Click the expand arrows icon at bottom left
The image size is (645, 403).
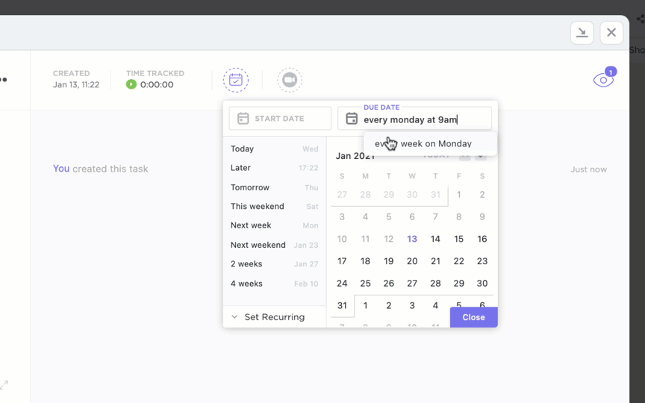click(4, 384)
